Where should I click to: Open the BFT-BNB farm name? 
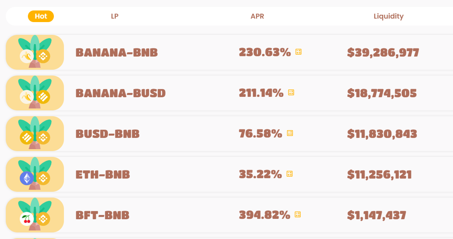[103, 215]
